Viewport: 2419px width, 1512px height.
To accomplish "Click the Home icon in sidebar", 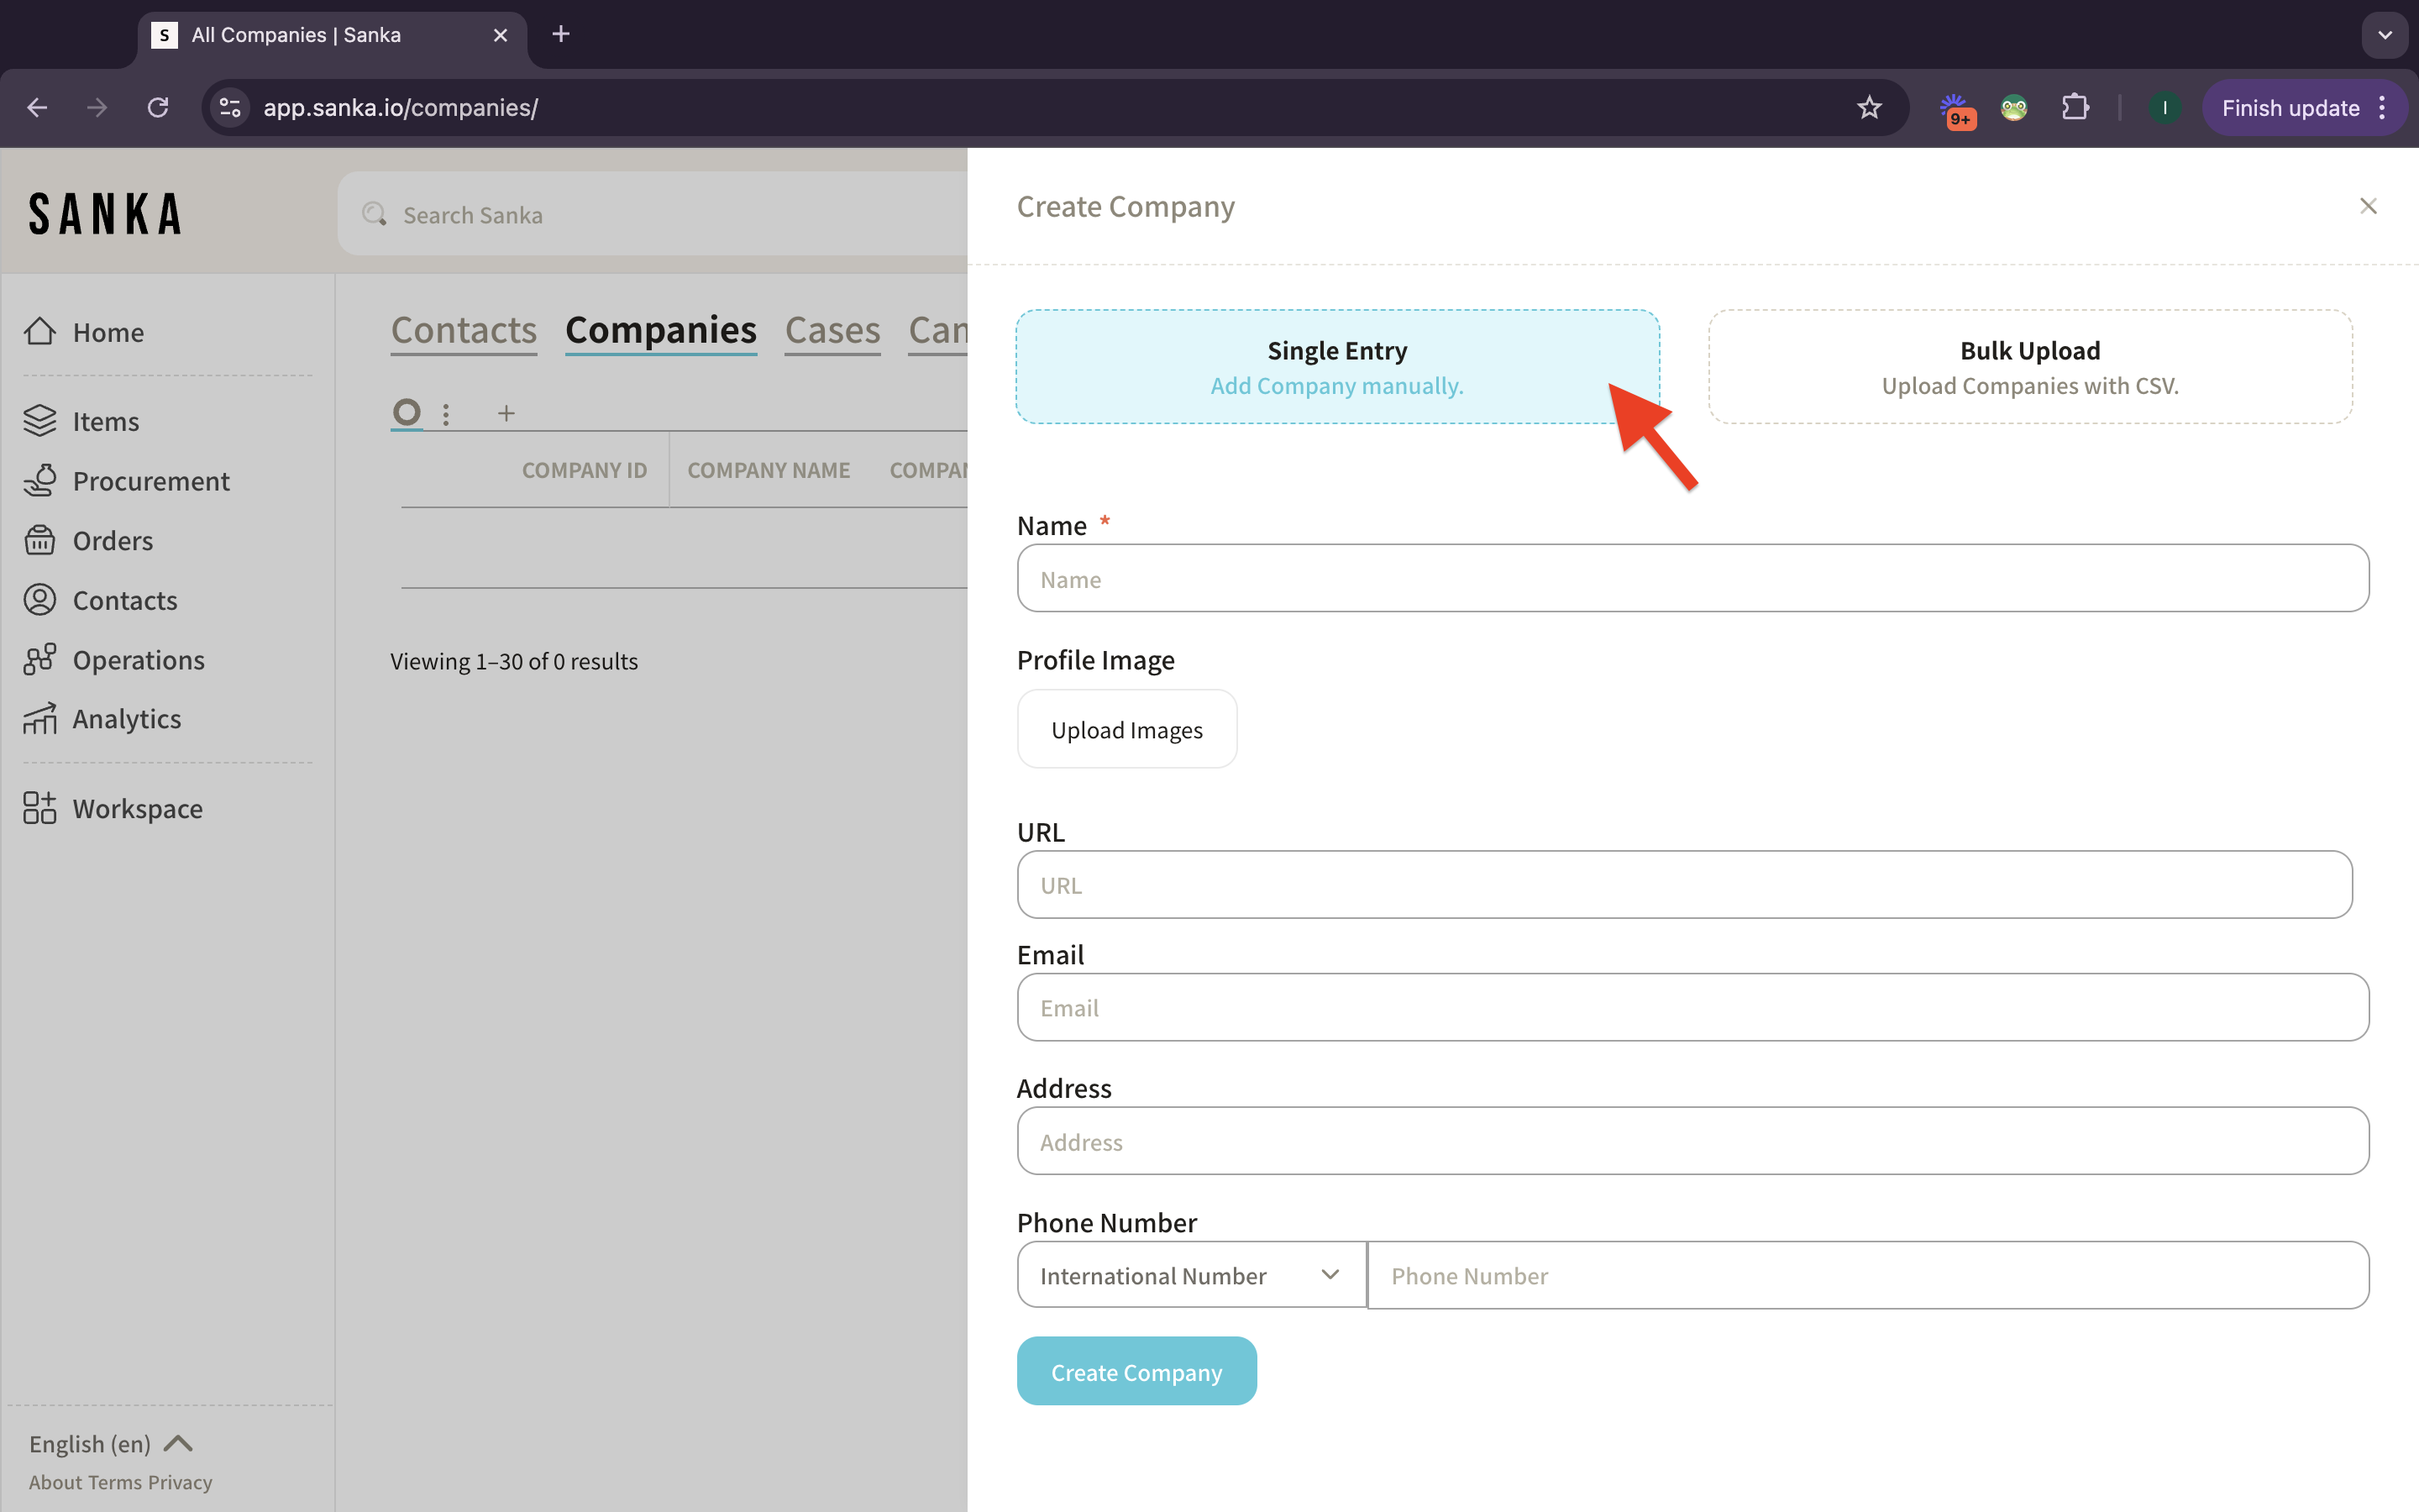I will coord(40,331).
